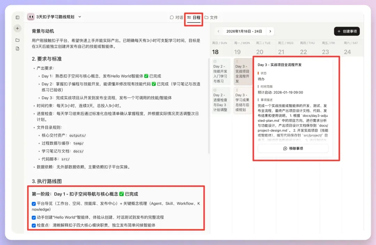The width and height of the screenshot is (376, 245).
Task: Select the Day 2 技能开发入门学习 event card
Action: coord(221,72)
